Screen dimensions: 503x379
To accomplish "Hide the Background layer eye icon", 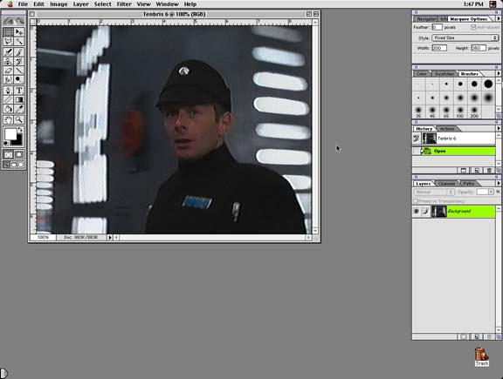I will tap(417, 211).
